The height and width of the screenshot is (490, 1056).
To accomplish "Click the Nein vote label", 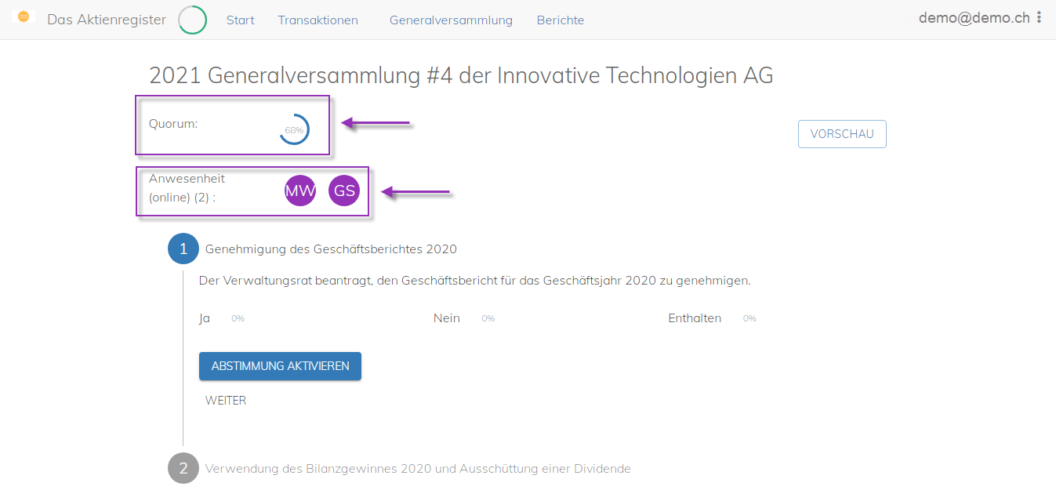I will click(x=447, y=318).
